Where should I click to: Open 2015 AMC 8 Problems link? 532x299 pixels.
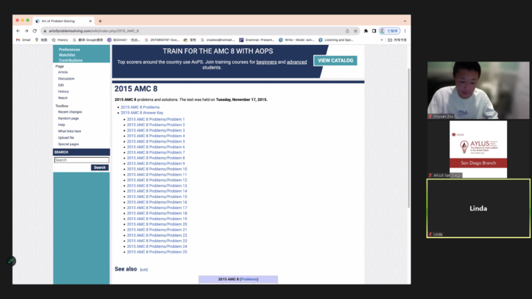pos(140,107)
